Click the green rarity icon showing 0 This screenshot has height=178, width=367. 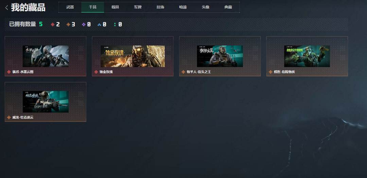pos(115,24)
